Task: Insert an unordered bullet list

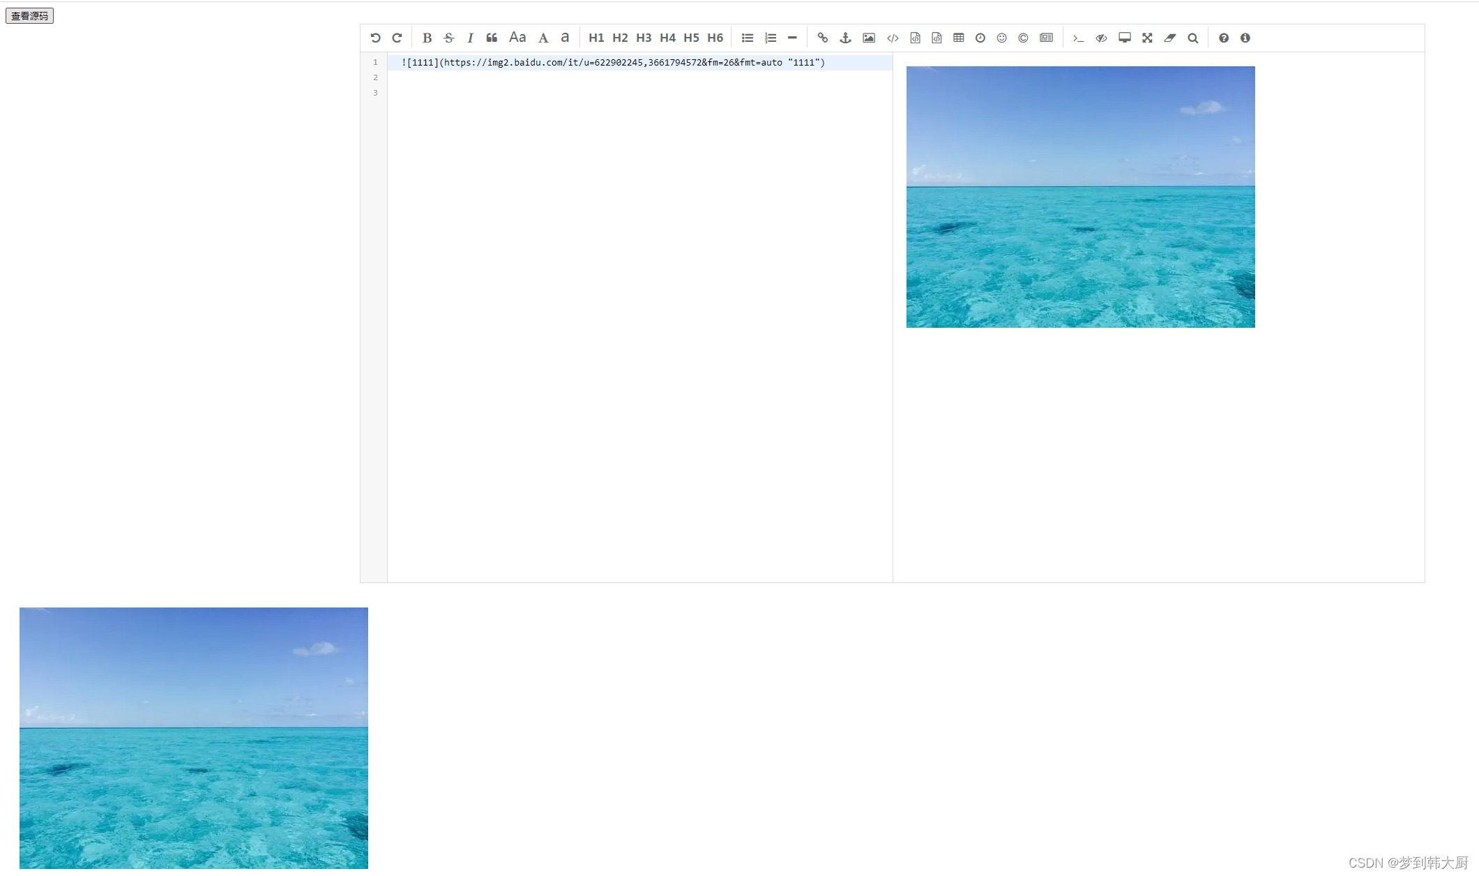Action: click(747, 38)
